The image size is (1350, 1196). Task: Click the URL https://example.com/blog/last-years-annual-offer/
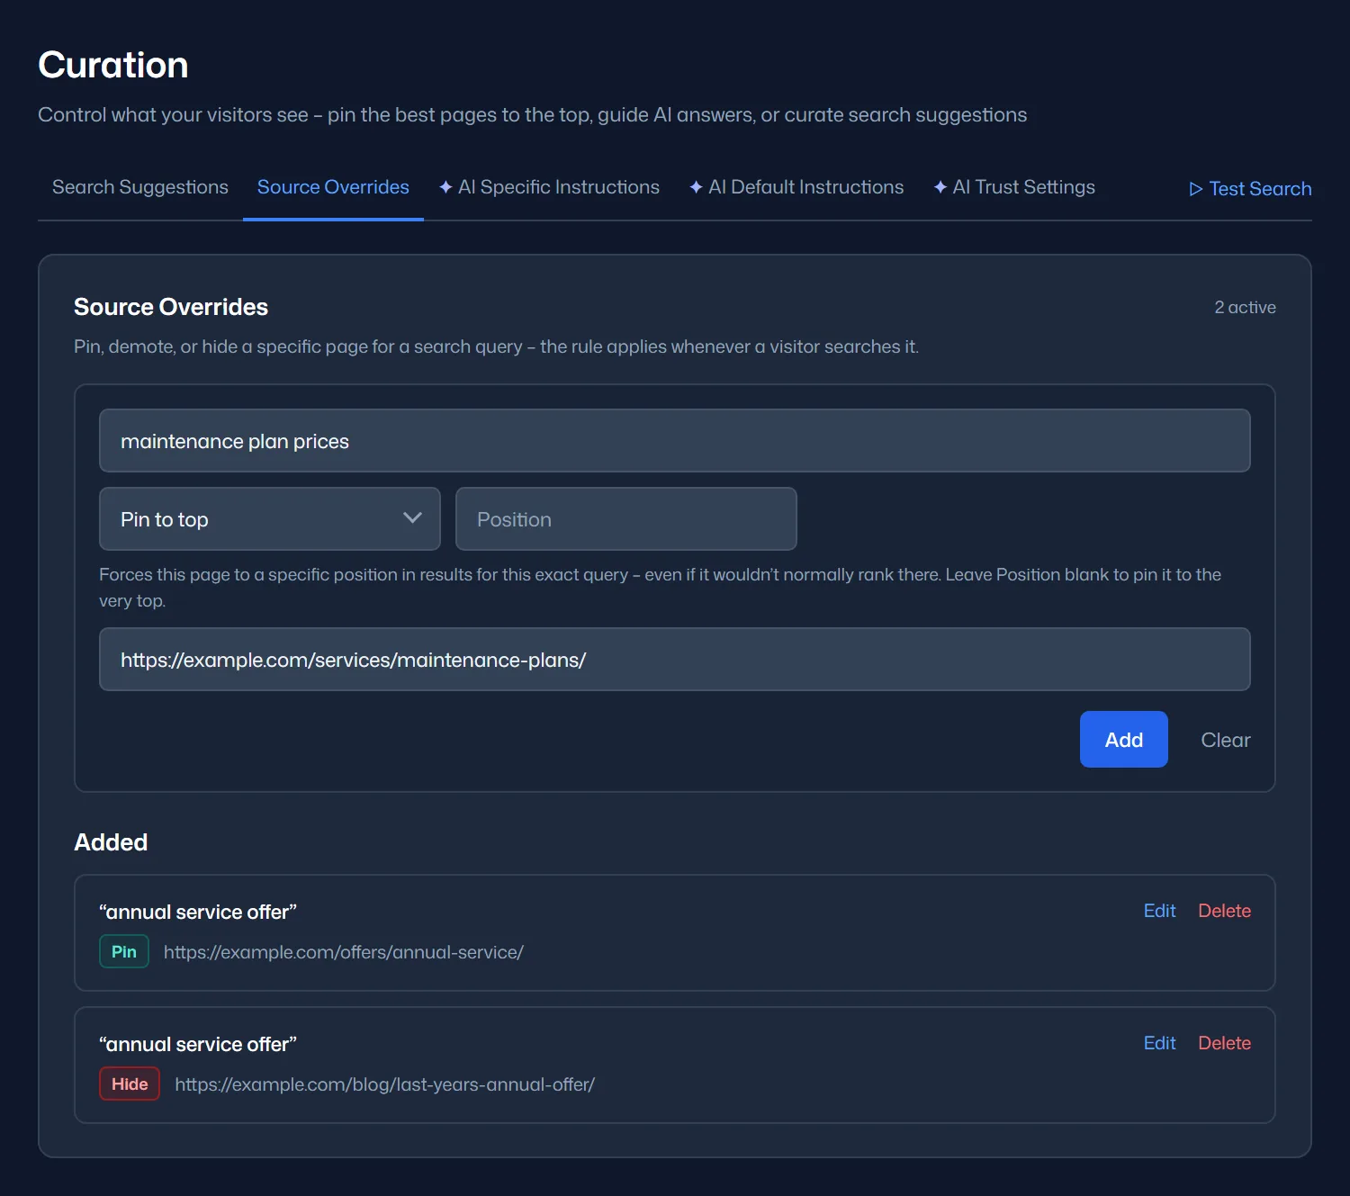(385, 1084)
